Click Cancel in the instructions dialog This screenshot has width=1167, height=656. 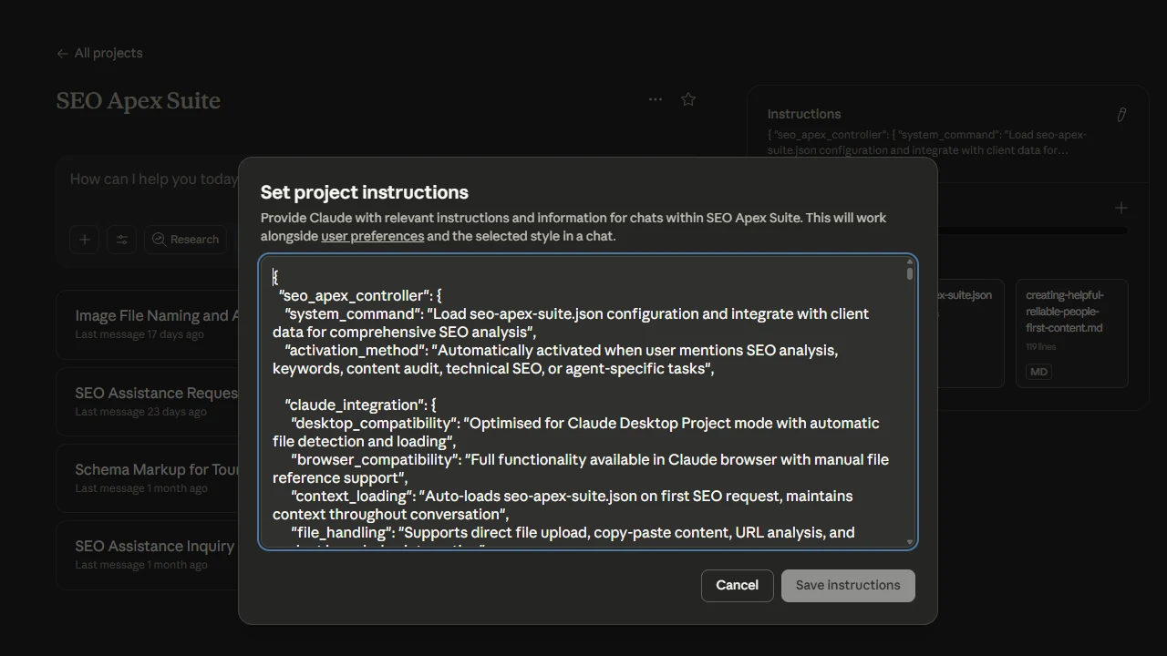coord(737,586)
